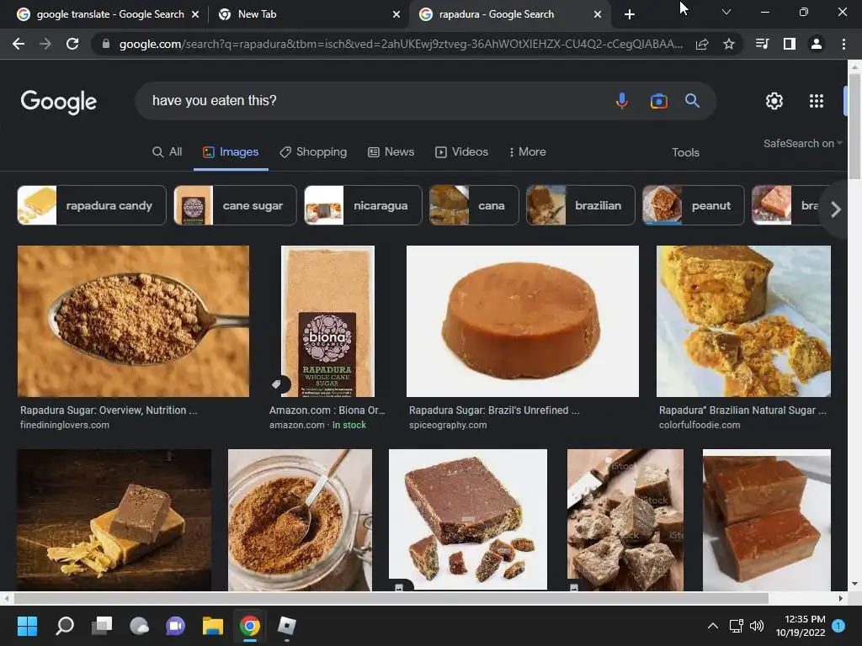Click the voice search microphone icon
The image size is (862, 646).
(x=622, y=101)
